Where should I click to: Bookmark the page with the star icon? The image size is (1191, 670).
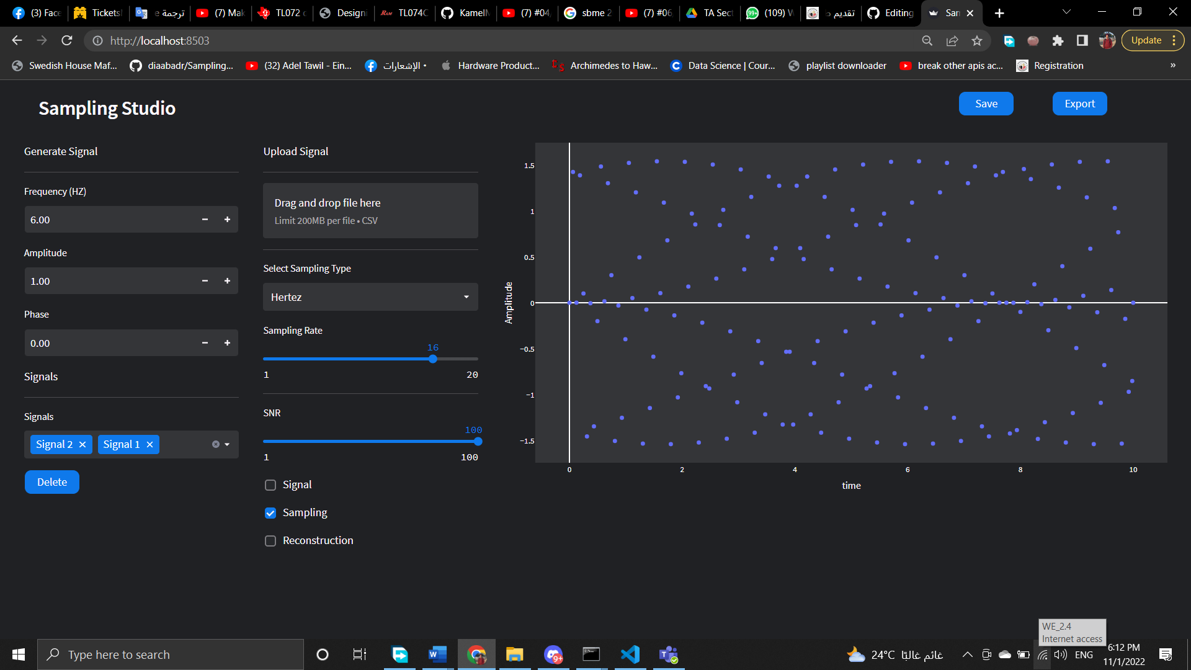click(976, 40)
